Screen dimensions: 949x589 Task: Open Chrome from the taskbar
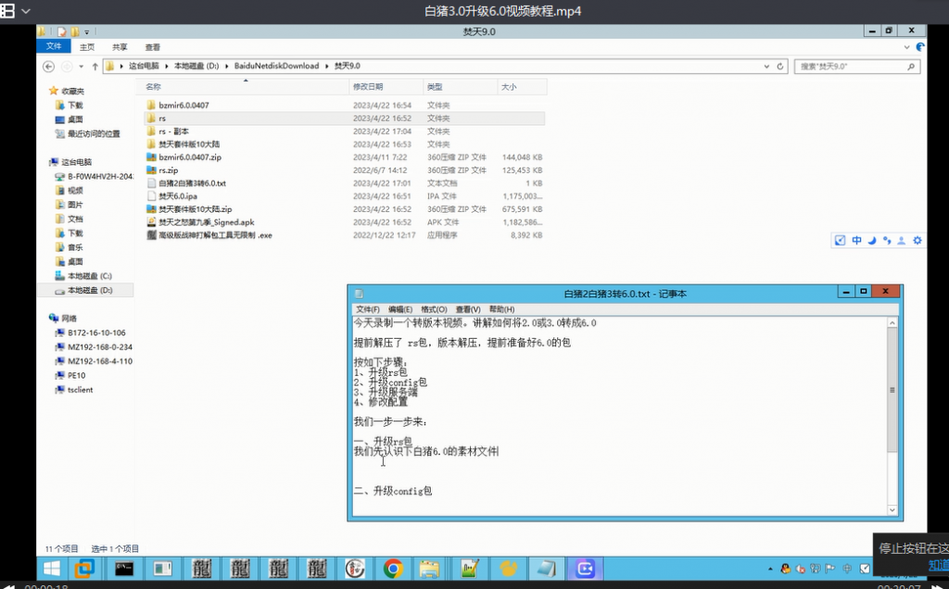(393, 569)
